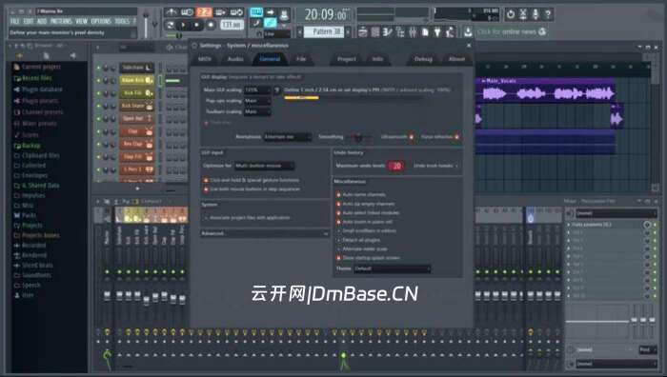Open the Packs folder in browser

(x=25, y=215)
